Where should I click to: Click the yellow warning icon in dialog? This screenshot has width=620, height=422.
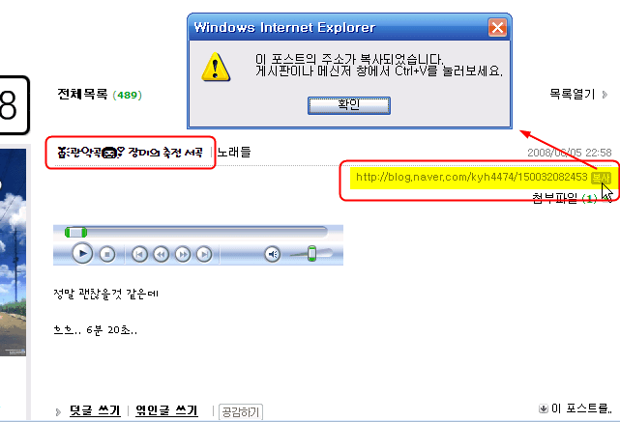pos(216,67)
